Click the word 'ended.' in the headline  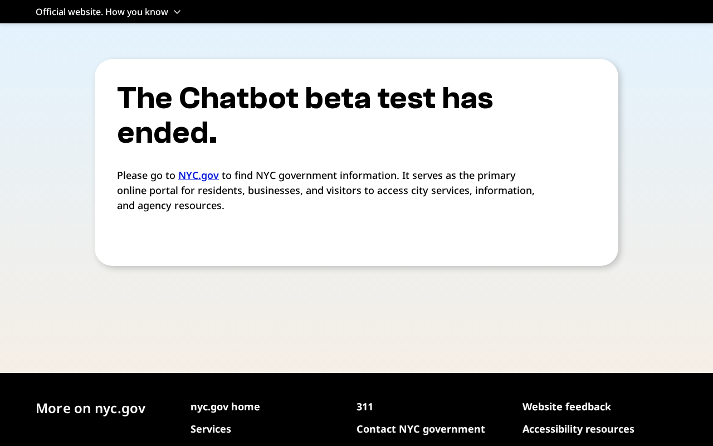167,133
